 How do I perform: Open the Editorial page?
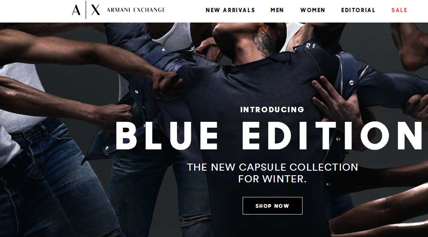point(358,10)
